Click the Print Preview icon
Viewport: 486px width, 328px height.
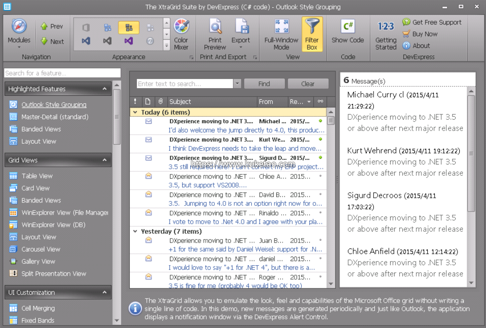click(x=215, y=27)
